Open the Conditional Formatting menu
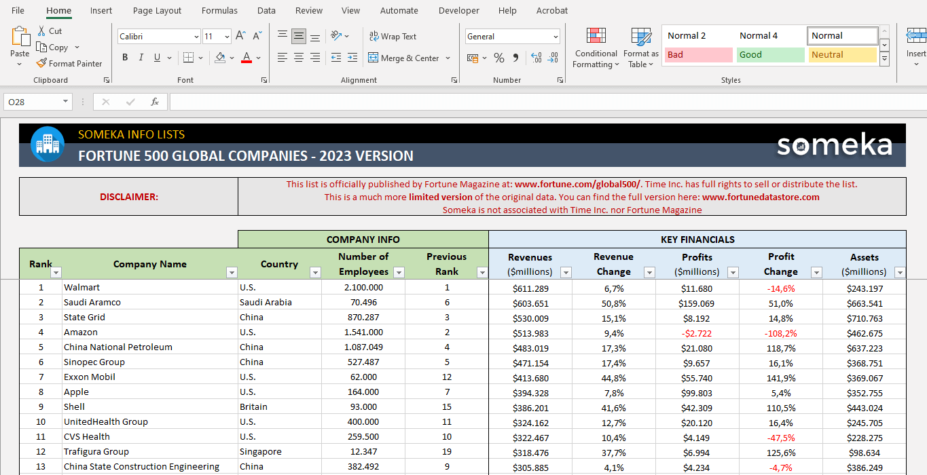The image size is (927, 475). pyautogui.click(x=596, y=47)
